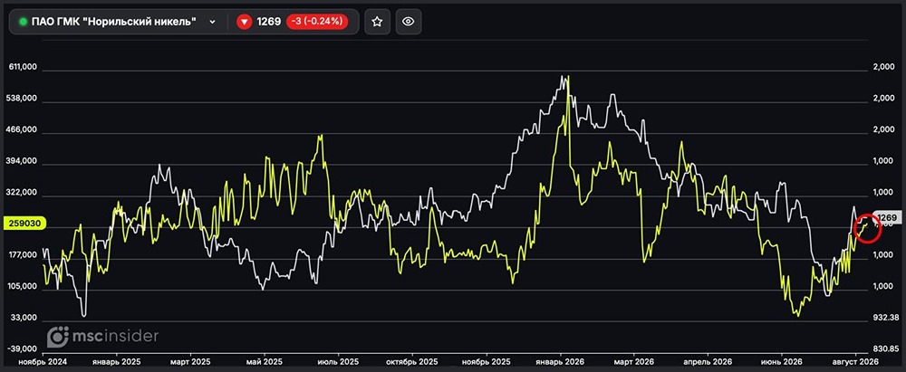Click the 1269 price label on right axis

887,218
